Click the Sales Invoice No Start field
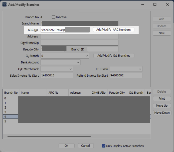 pyautogui.click(x=56, y=76)
